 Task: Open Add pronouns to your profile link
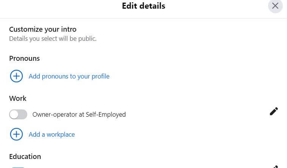point(69,76)
